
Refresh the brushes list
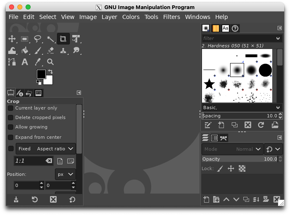point(261,125)
